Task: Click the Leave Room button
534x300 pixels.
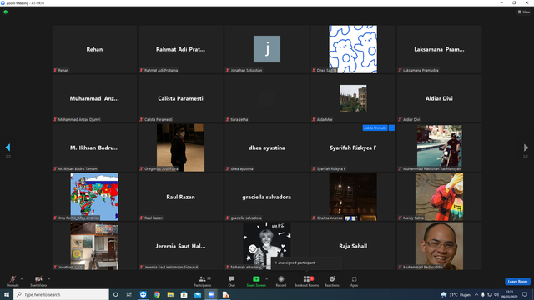Action: click(x=517, y=282)
